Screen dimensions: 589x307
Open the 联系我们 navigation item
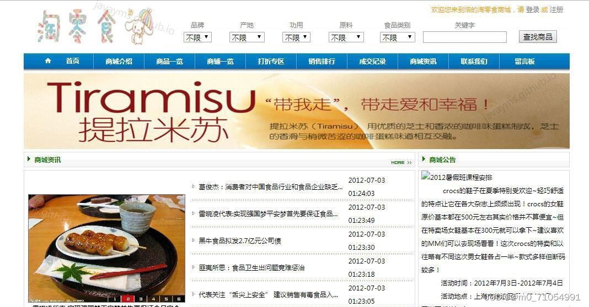pos(474,61)
